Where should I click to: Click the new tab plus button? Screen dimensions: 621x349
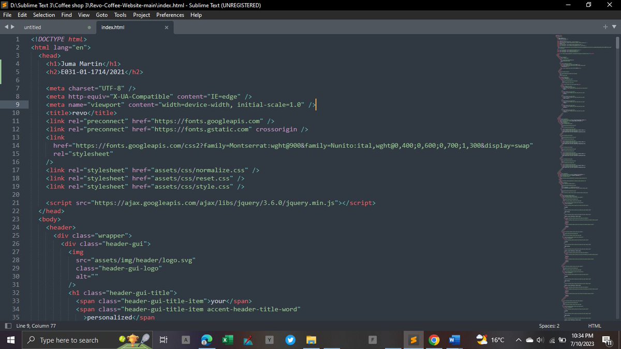point(606,27)
